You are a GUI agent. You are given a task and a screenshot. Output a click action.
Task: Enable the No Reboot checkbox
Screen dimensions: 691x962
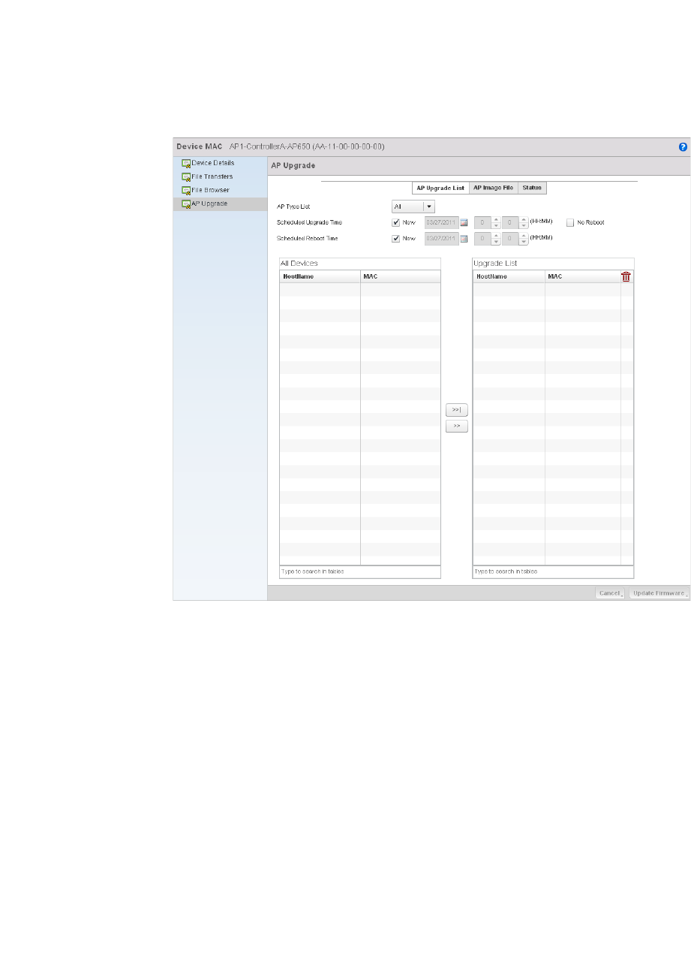[570, 223]
